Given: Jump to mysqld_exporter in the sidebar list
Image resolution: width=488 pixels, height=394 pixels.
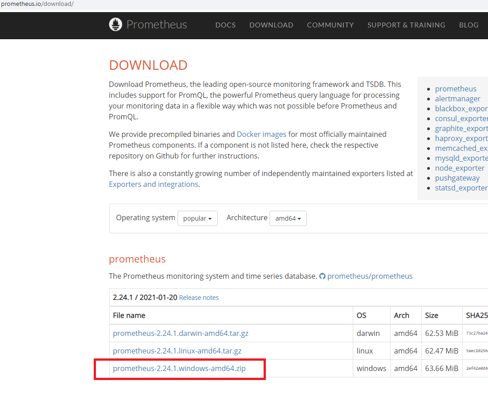Looking at the screenshot, I should pyautogui.click(x=461, y=159).
